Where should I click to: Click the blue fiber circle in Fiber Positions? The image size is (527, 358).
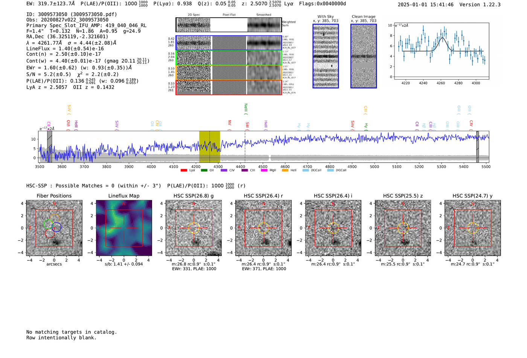56,227
